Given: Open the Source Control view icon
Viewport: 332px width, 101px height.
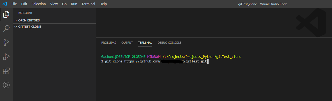Looking at the screenshot, I should click(x=6, y=43).
